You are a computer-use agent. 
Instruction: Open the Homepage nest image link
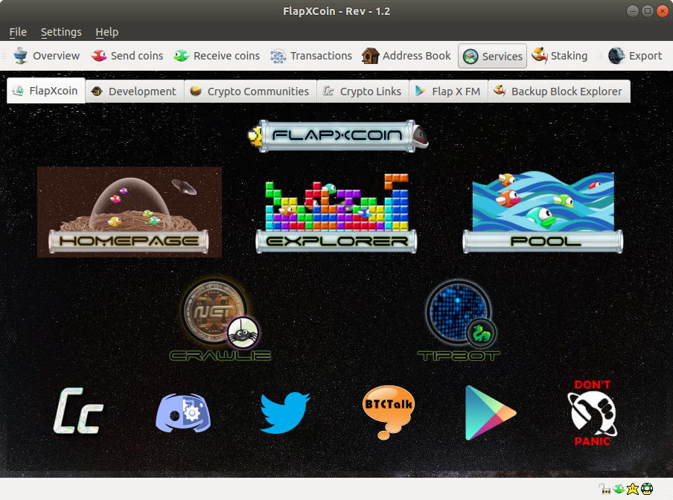click(x=130, y=212)
